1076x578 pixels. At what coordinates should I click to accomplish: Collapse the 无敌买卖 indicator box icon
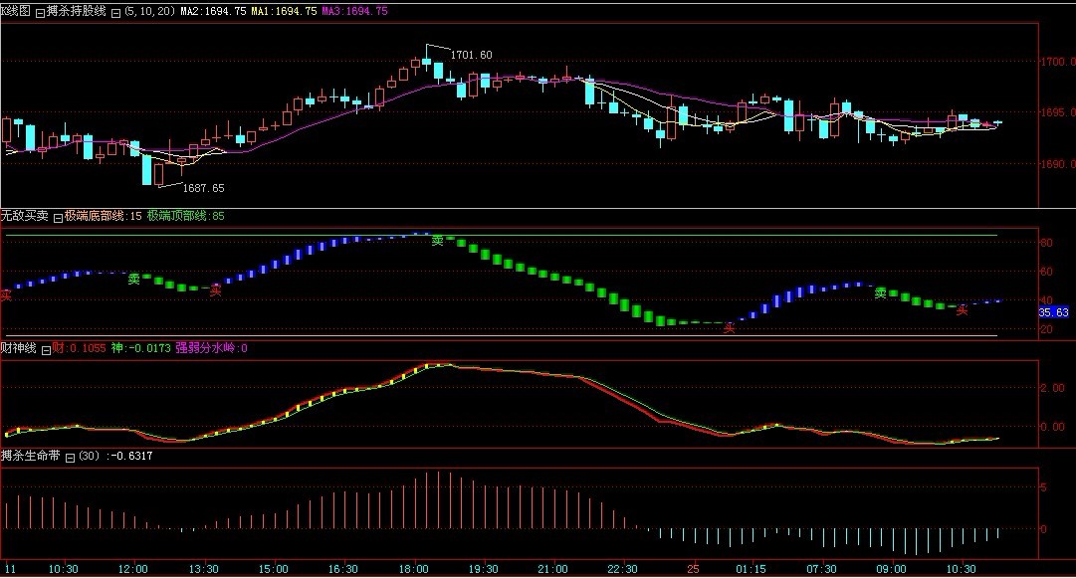pos(59,217)
